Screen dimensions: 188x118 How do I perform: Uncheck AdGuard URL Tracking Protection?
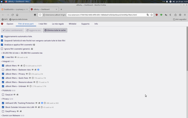pos(3,103)
